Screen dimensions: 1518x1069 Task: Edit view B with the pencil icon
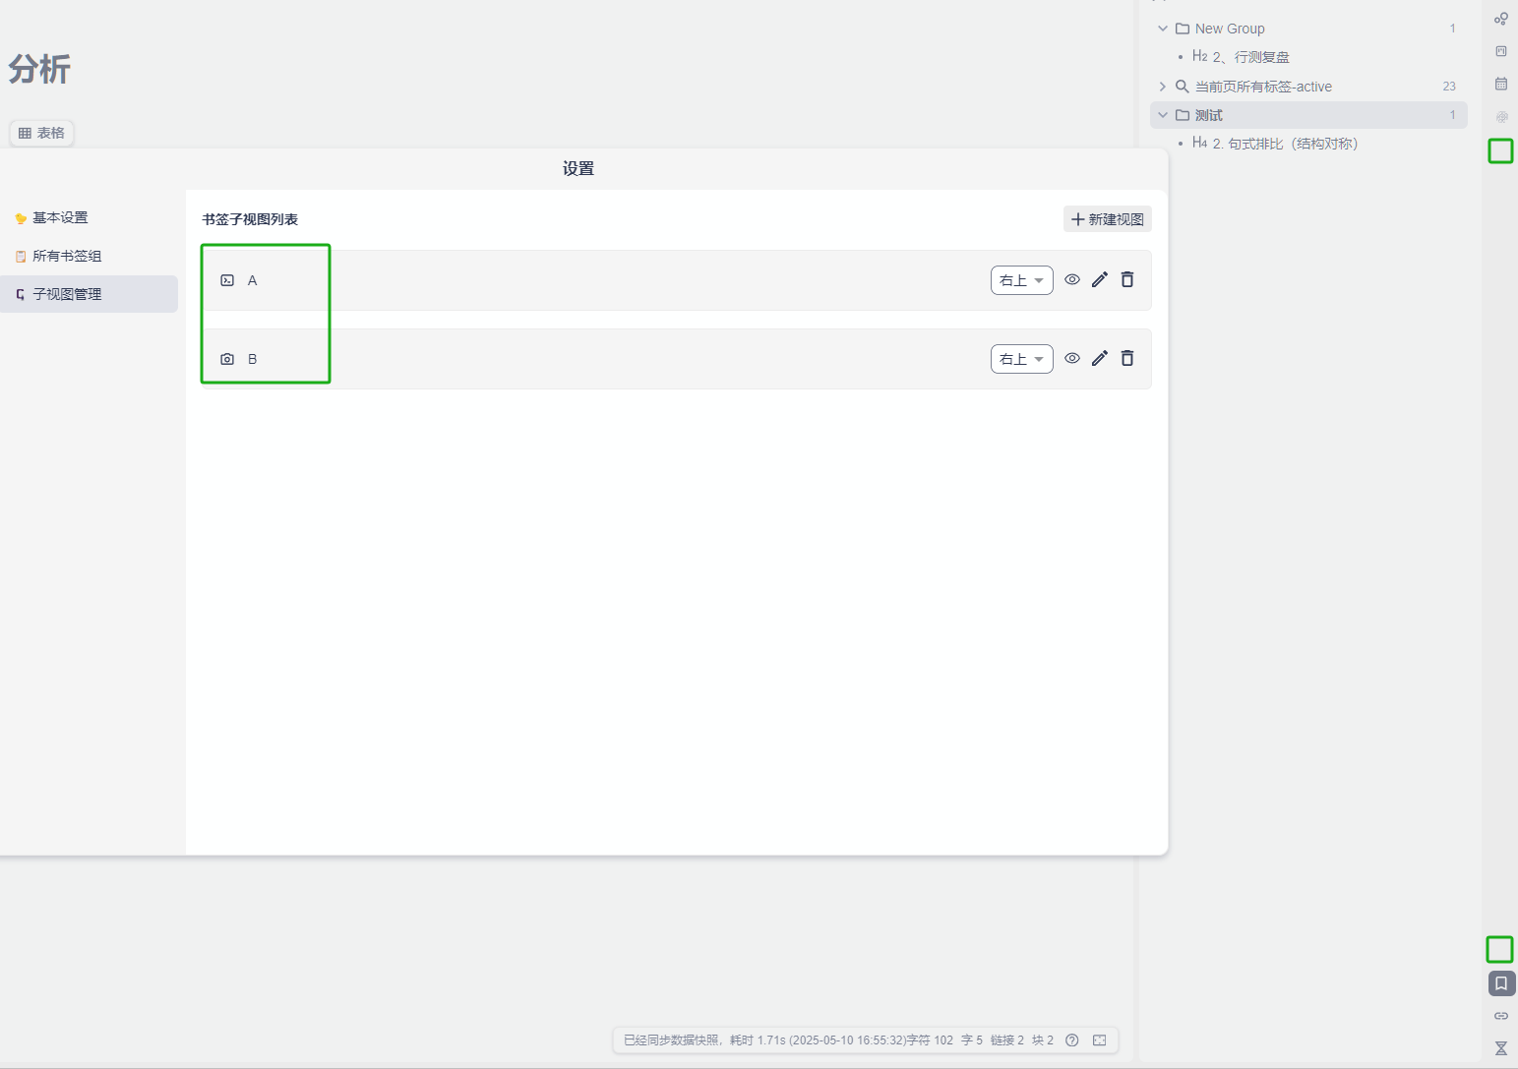pyautogui.click(x=1100, y=358)
